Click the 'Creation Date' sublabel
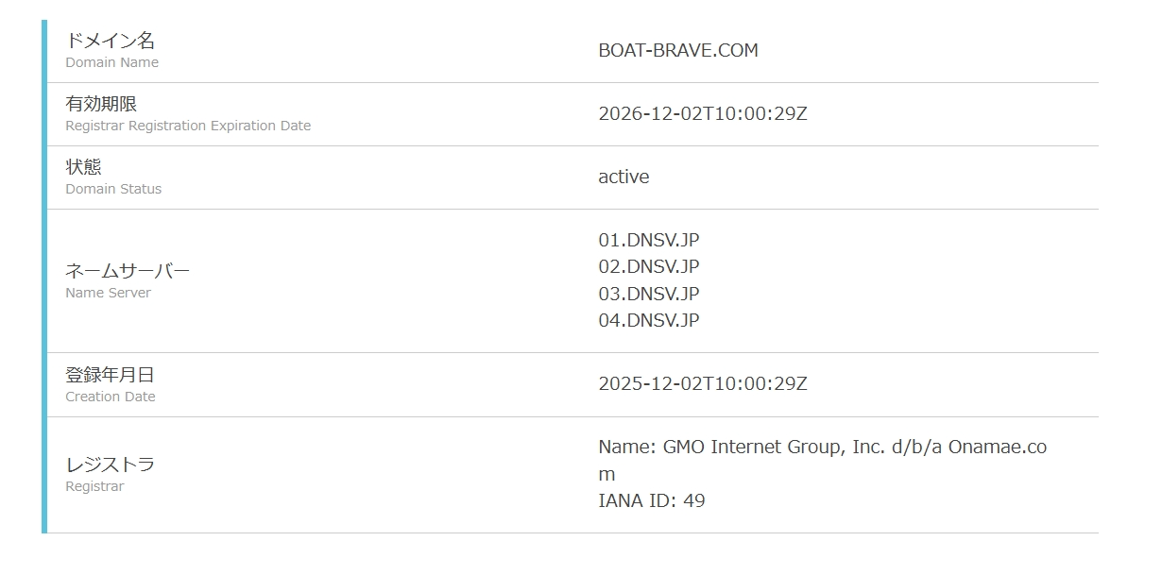Screen dimensions: 1162x575 click(x=111, y=397)
